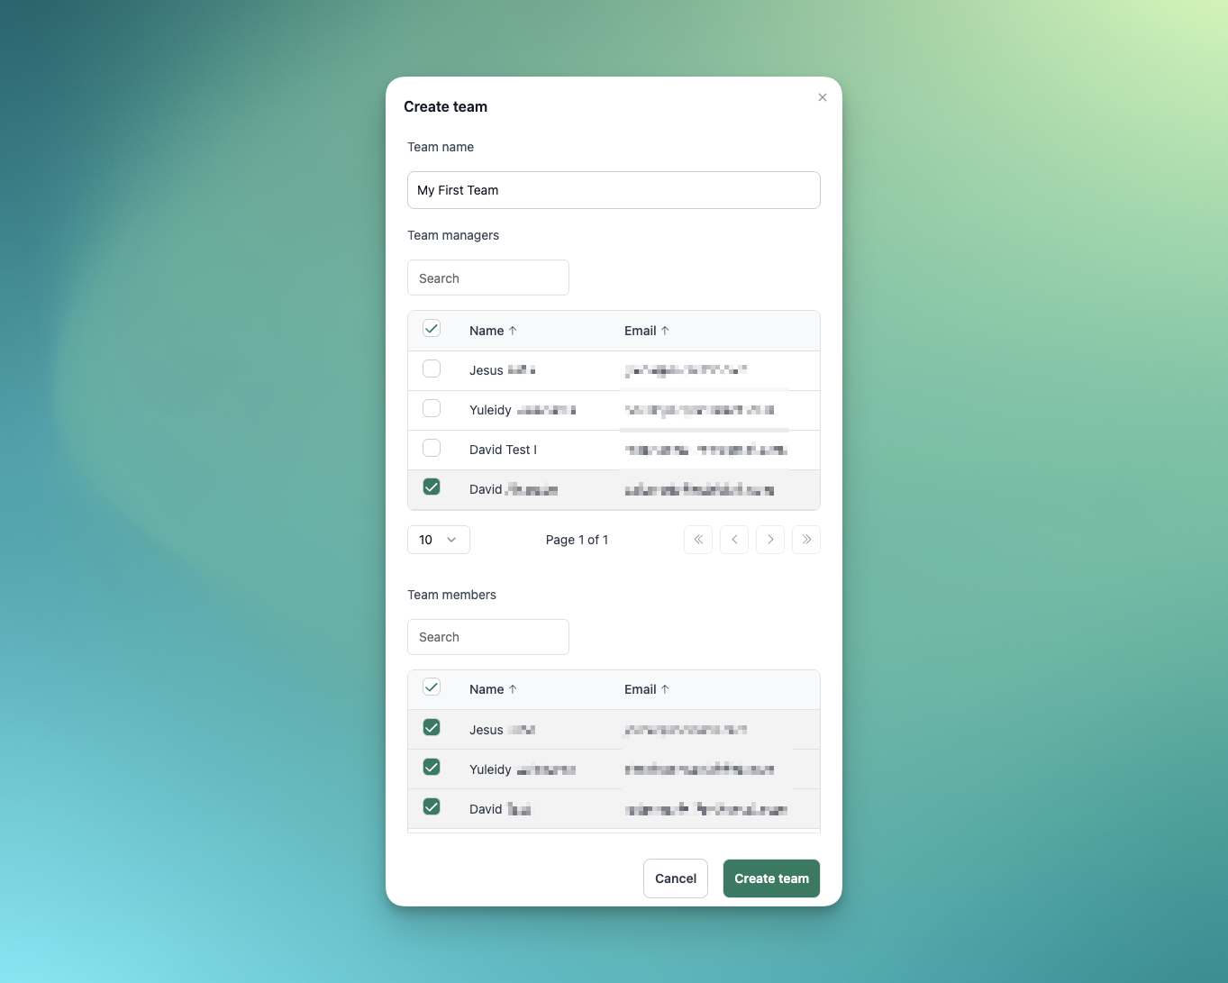1228x983 pixels.
Task: Uncheck Yuleidy in Team members list
Action: pos(432,767)
